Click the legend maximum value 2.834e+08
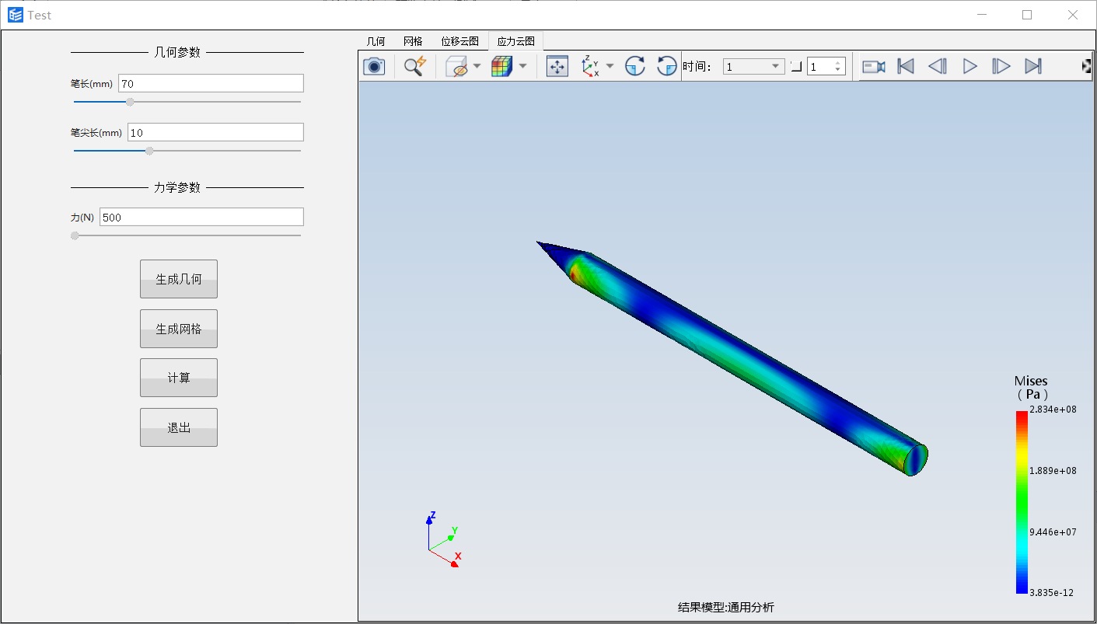1097x624 pixels. tap(1053, 410)
